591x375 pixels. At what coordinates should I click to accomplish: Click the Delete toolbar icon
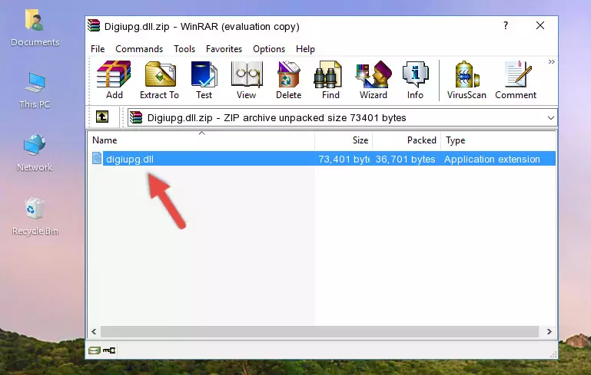click(288, 80)
